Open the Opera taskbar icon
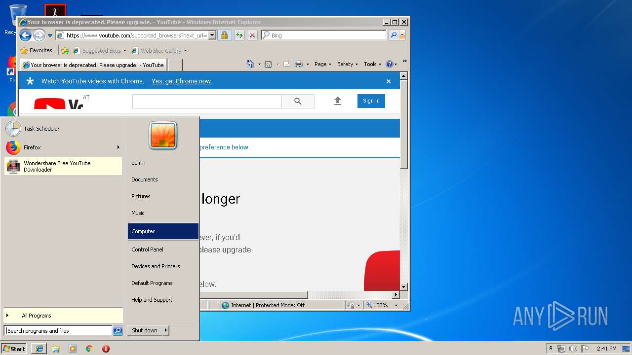 click(x=106, y=349)
